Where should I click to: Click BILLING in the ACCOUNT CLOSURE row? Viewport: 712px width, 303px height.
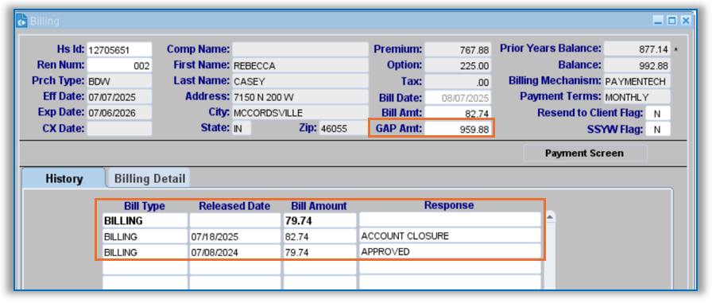[x=145, y=236]
